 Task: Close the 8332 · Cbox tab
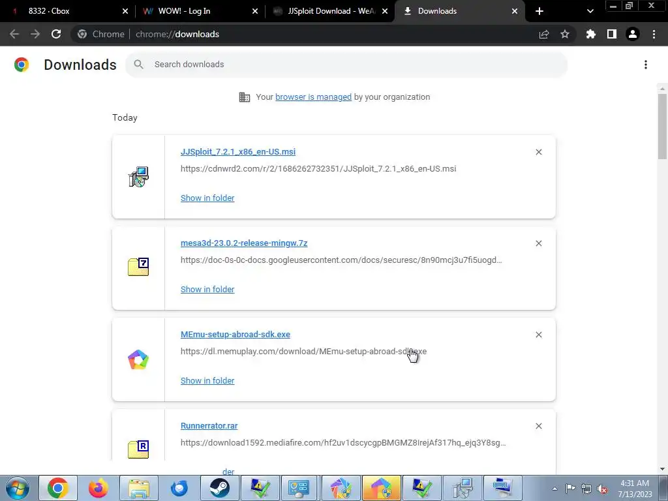(125, 11)
